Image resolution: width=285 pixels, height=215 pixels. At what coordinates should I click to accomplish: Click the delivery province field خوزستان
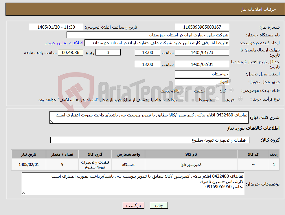(202, 74)
